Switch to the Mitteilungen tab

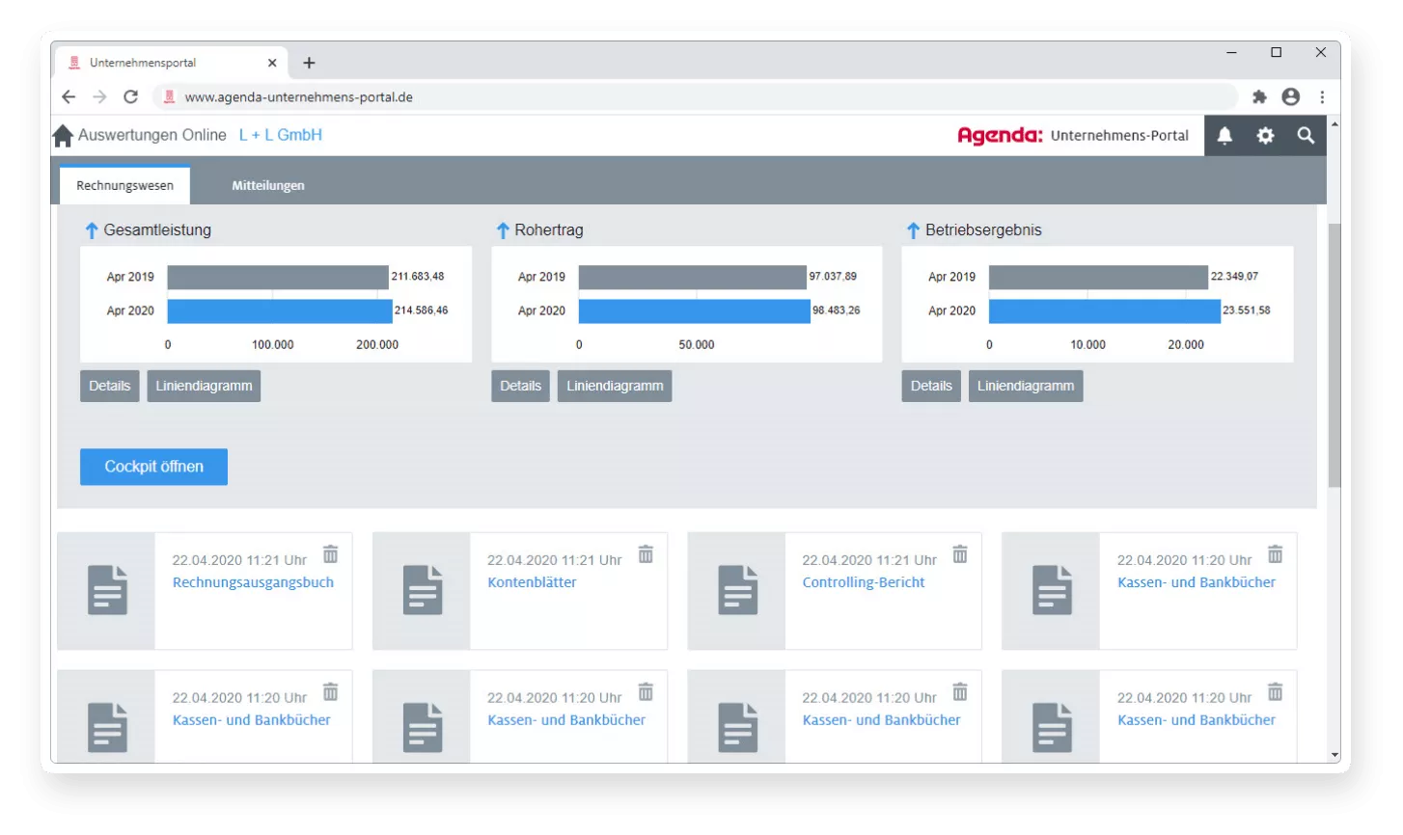(268, 185)
